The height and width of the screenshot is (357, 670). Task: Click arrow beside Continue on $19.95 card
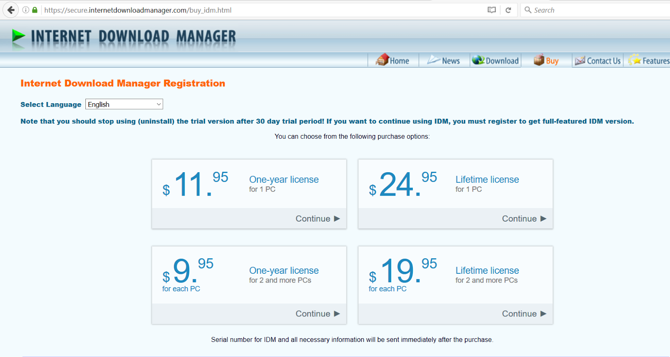point(544,314)
